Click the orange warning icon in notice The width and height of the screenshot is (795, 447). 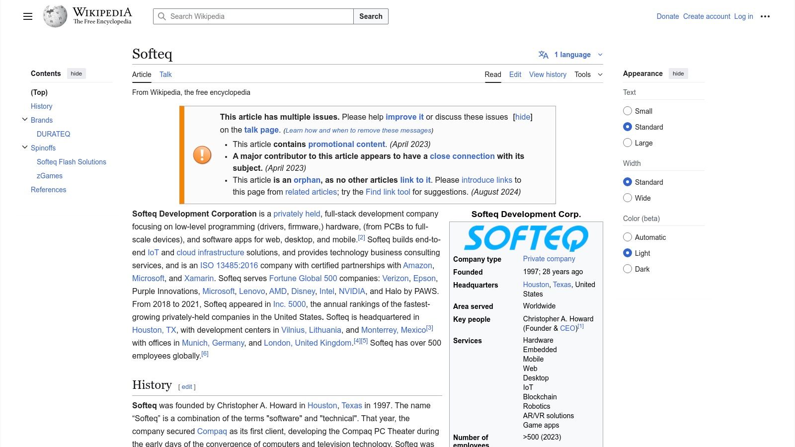pyautogui.click(x=202, y=155)
